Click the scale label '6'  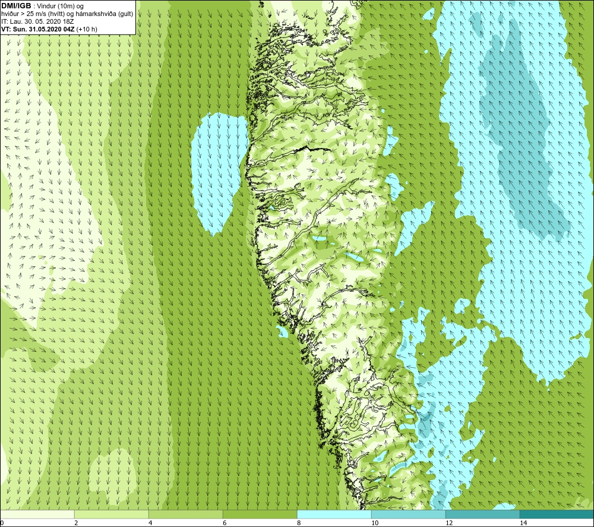pos(225,523)
